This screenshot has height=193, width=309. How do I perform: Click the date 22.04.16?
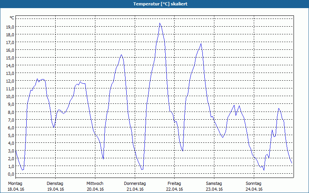(x=175, y=189)
